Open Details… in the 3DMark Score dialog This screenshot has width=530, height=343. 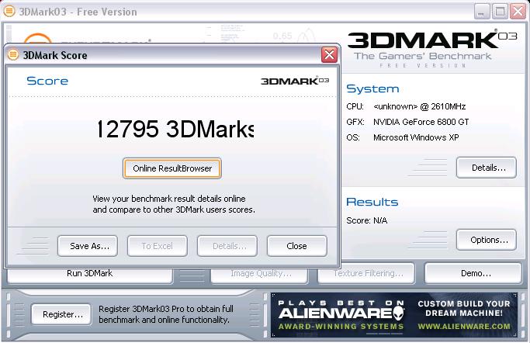click(x=227, y=246)
